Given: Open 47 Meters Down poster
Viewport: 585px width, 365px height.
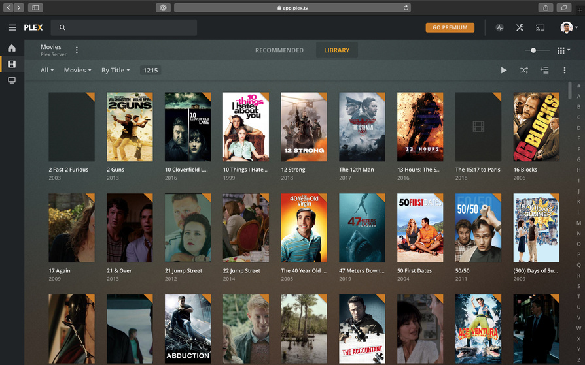Looking at the screenshot, I should [362, 228].
